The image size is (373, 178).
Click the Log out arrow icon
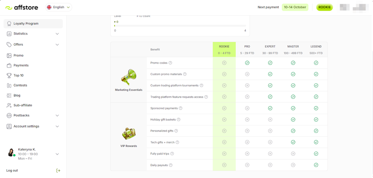coord(58,170)
